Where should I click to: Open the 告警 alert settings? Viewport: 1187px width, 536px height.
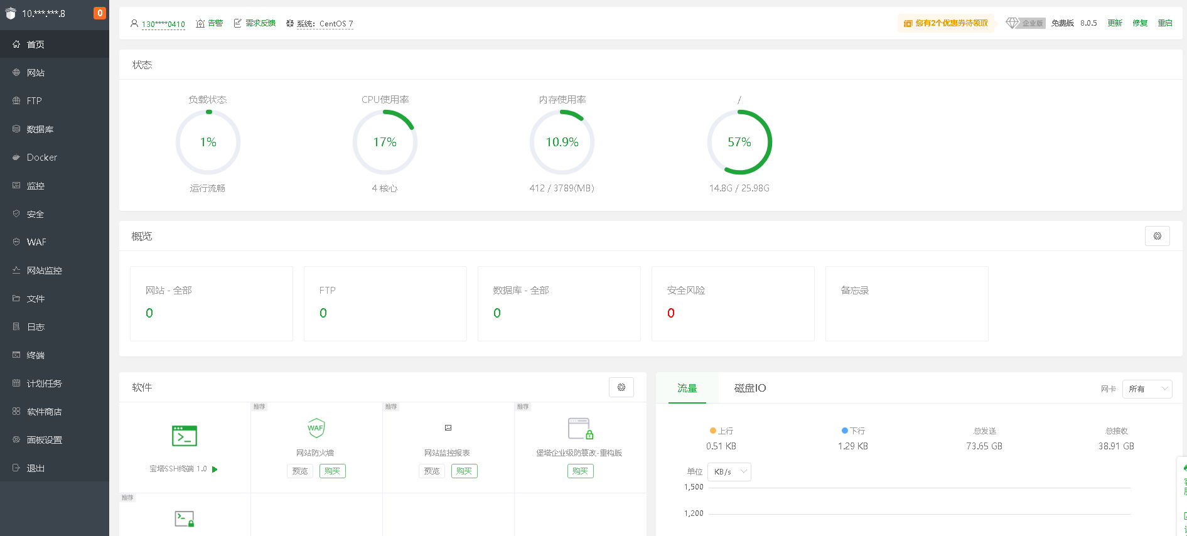[210, 23]
